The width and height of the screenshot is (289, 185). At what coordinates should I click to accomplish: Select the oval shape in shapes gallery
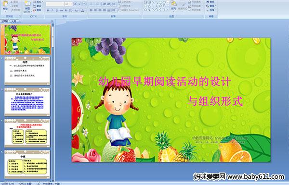point(164,2)
